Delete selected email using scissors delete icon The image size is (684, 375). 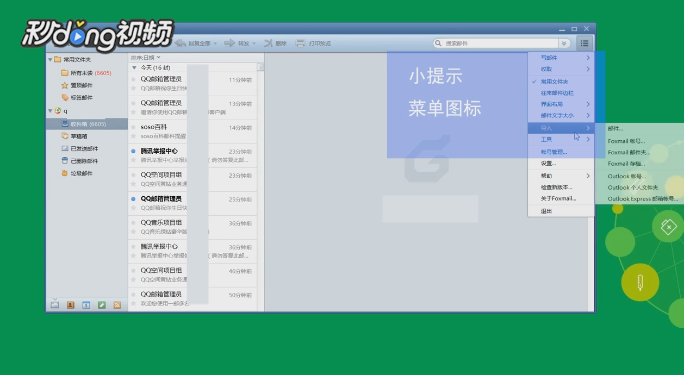[269, 42]
